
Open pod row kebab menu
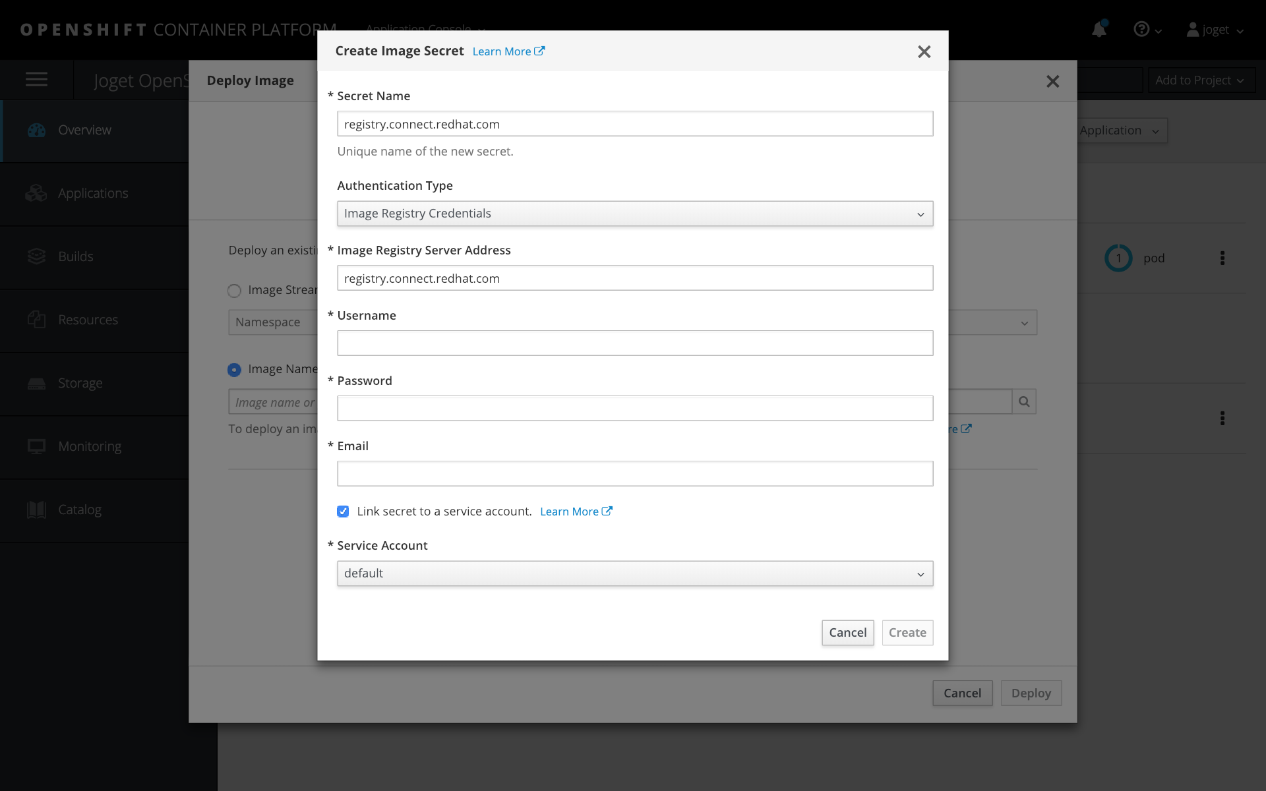(x=1222, y=258)
